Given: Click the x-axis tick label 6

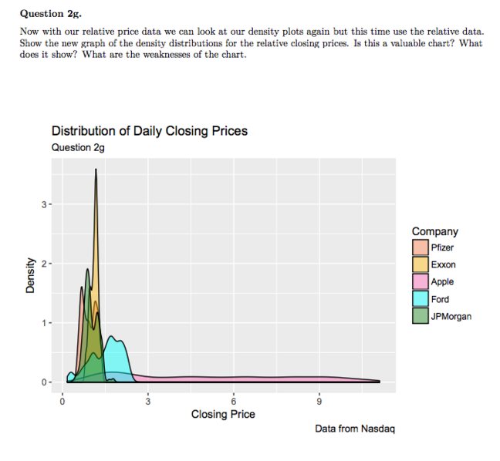Looking at the screenshot, I should coord(234,402).
